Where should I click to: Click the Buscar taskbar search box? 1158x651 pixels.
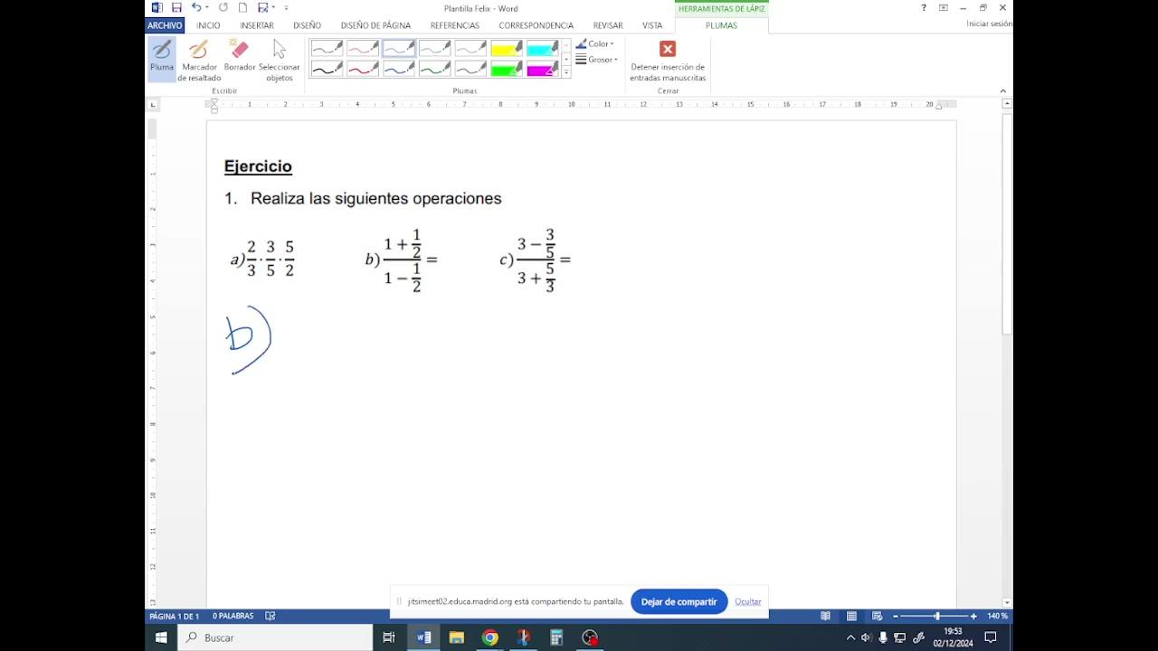click(x=275, y=637)
